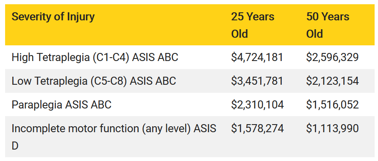The height and width of the screenshot is (161, 378).
Task: Select the 50 Years Old column header
Action: tap(328, 25)
